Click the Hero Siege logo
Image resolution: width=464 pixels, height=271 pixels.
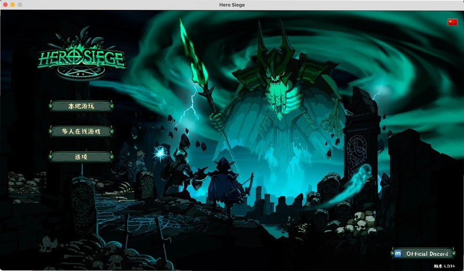pos(81,54)
